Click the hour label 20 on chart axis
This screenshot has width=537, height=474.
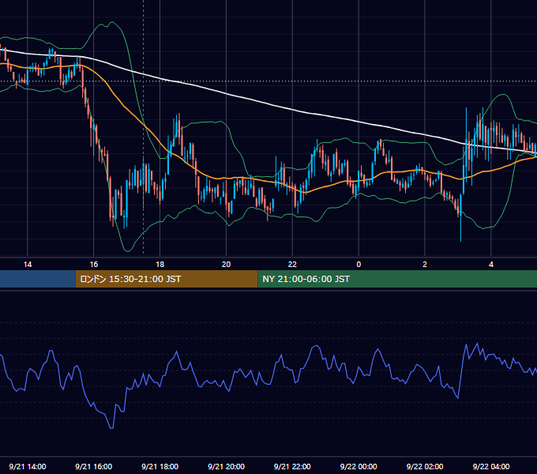pos(226,265)
